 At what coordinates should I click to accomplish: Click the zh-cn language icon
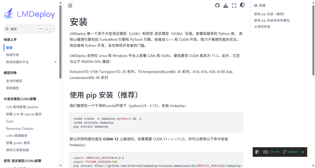coord(266,152)
